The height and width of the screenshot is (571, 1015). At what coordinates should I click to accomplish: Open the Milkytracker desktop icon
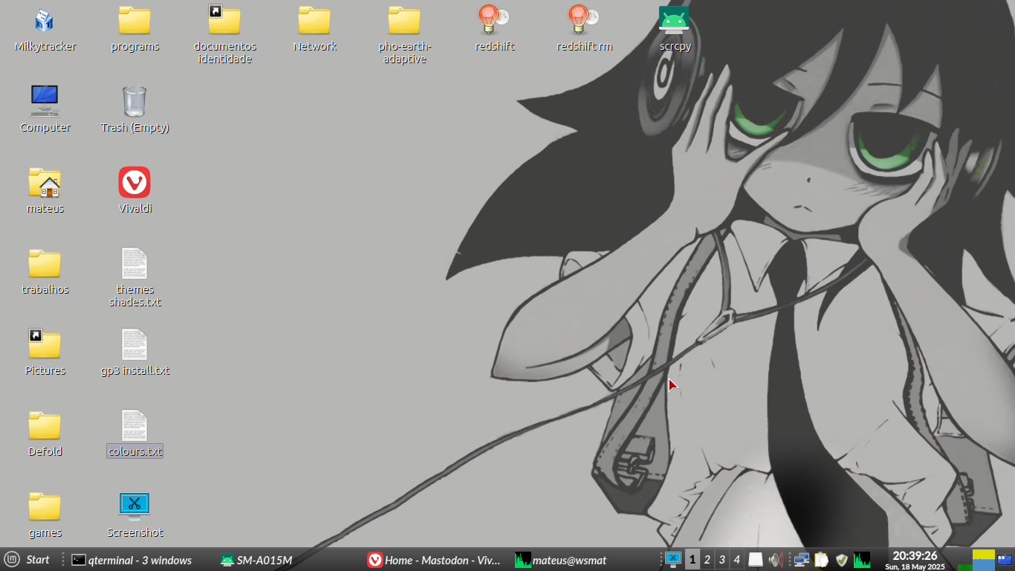[45, 21]
